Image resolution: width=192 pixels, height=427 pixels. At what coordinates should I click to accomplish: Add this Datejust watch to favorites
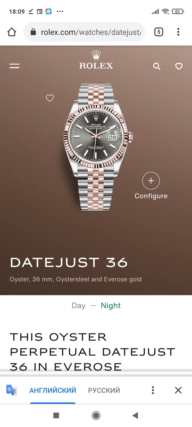[x=50, y=98]
